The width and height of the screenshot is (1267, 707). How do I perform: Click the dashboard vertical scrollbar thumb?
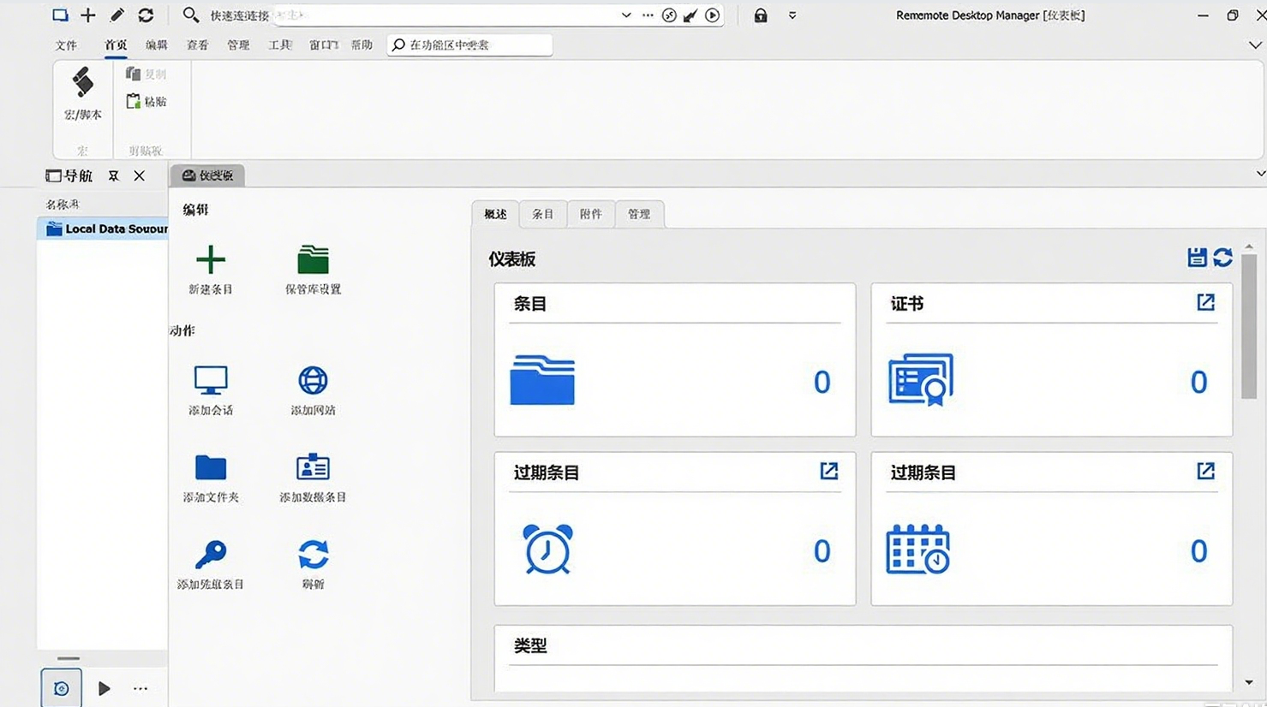point(1249,326)
